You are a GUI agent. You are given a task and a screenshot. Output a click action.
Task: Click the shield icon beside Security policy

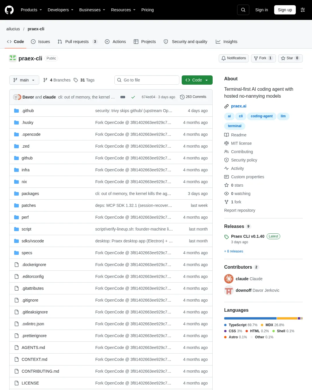click(226, 160)
